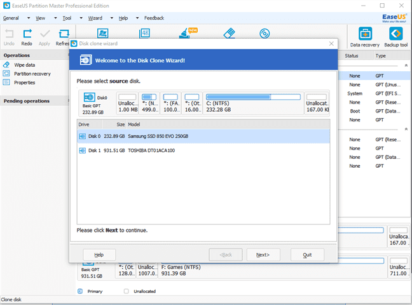Click the Disk clone wizard title icon
Viewport: 412px width, 305px height.
[74, 44]
